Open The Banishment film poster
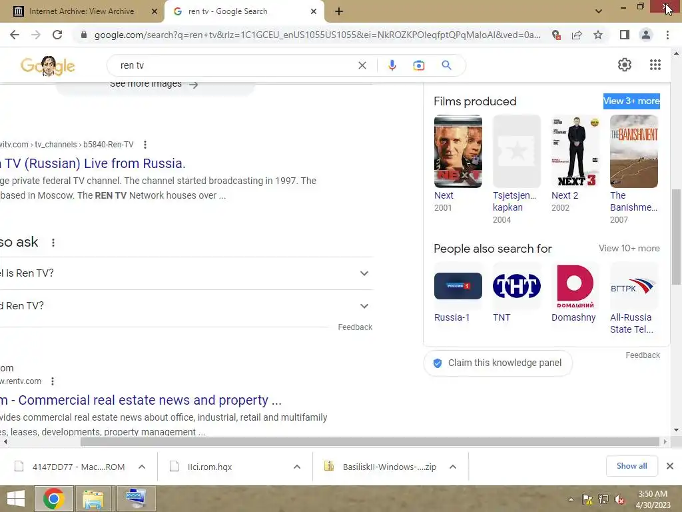The width and height of the screenshot is (682, 512). point(634,151)
